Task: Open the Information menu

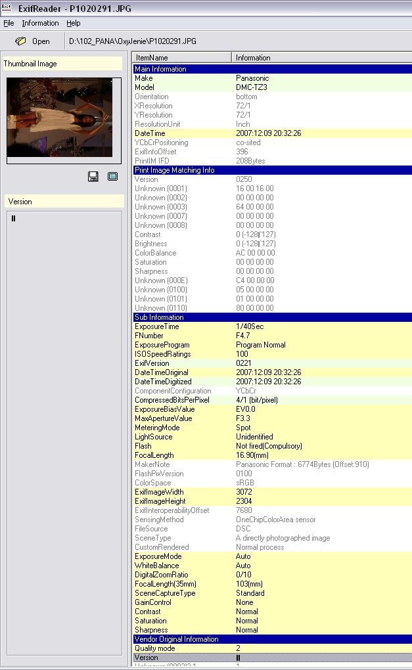Action: coord(40,23)
